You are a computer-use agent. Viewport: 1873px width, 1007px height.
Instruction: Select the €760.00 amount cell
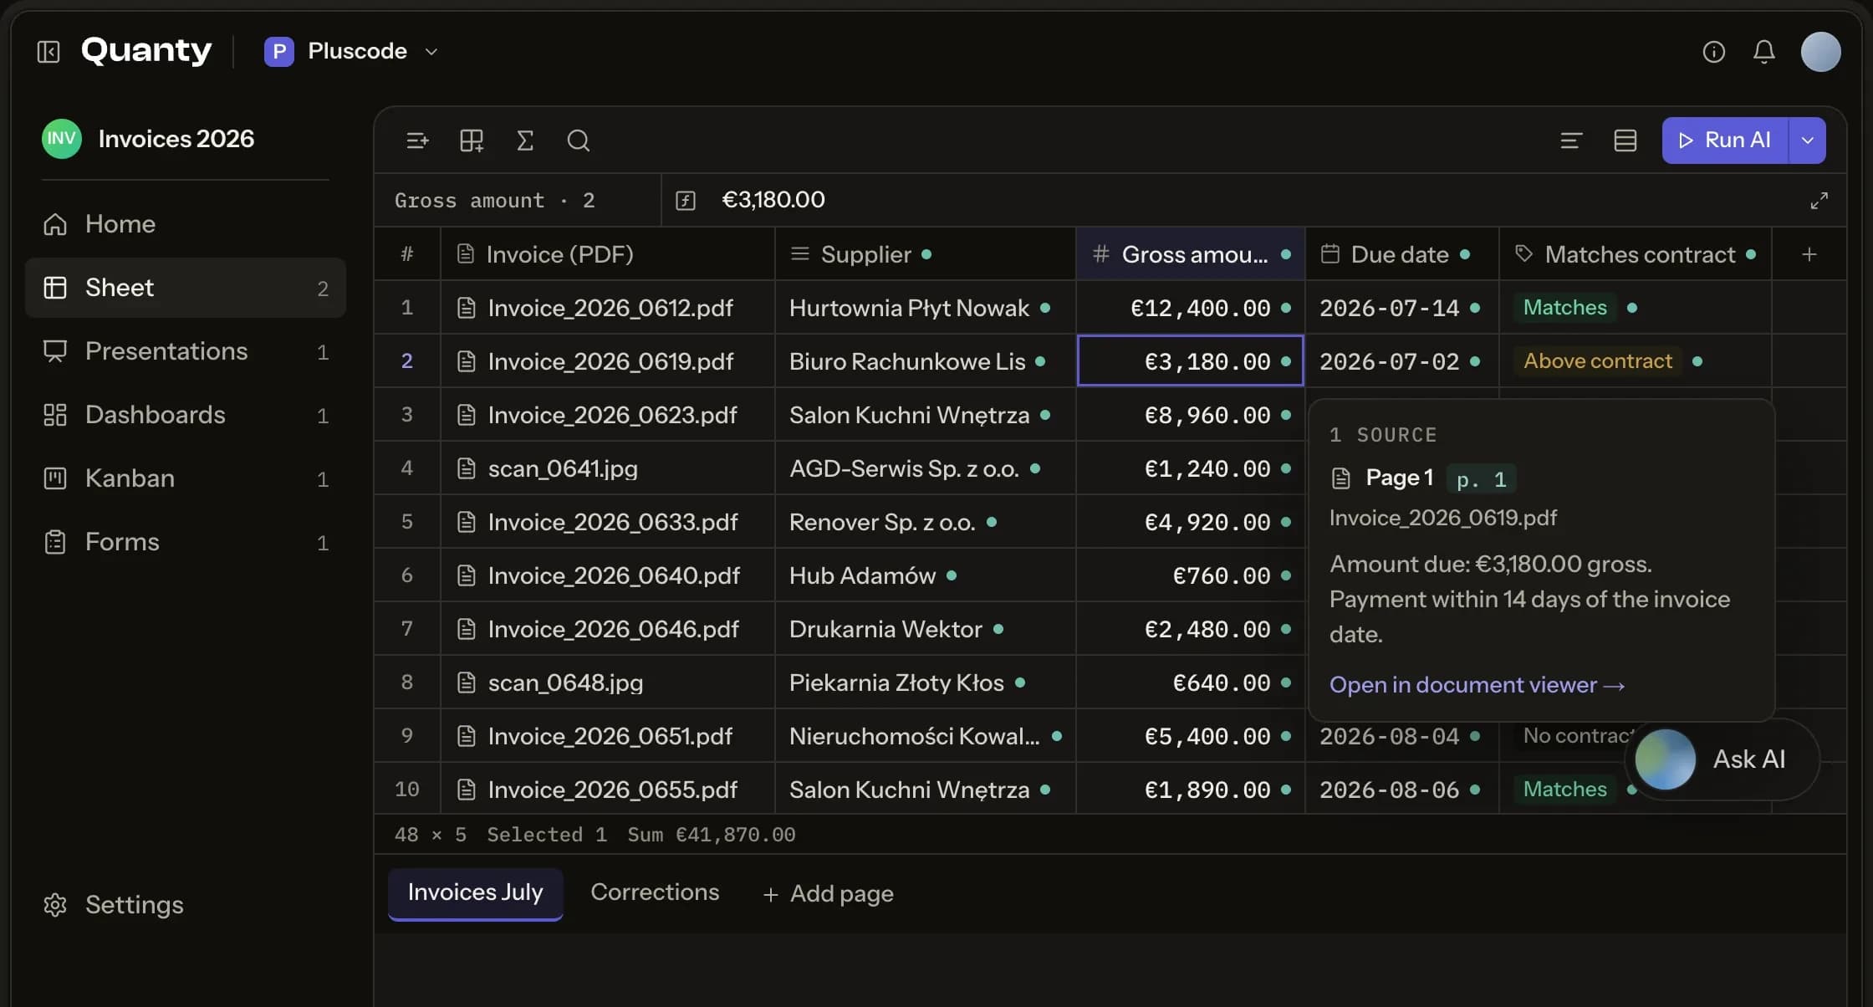coord(1190,575)
